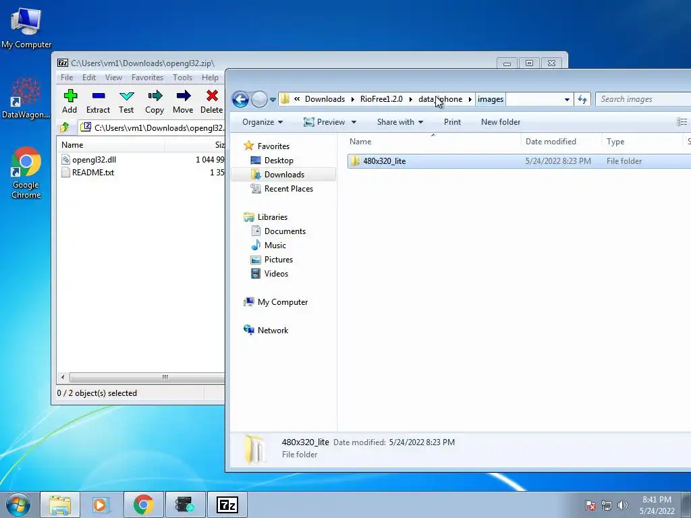Sort Explorer by Name column header
Viewport: 691px width, 518px height.
tap(434, 142)
